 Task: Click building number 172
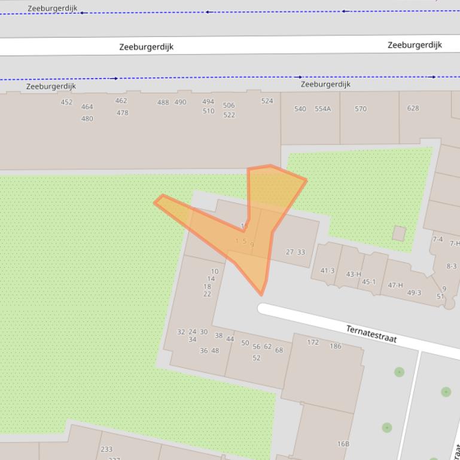coord(313,343)
